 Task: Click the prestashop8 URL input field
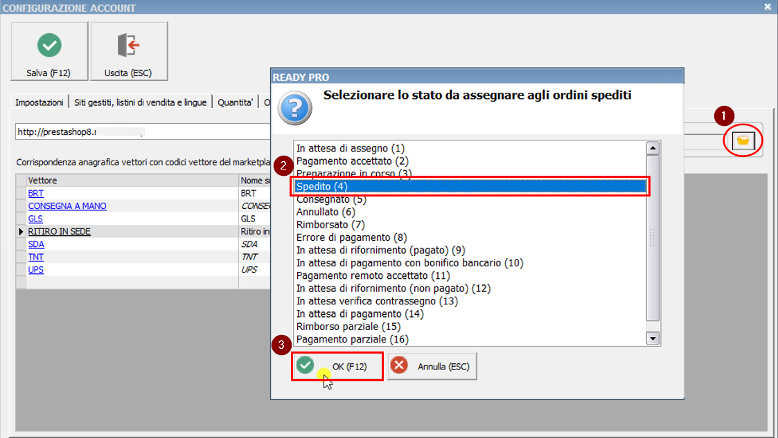pyautogui.click(x=139, y=131)
